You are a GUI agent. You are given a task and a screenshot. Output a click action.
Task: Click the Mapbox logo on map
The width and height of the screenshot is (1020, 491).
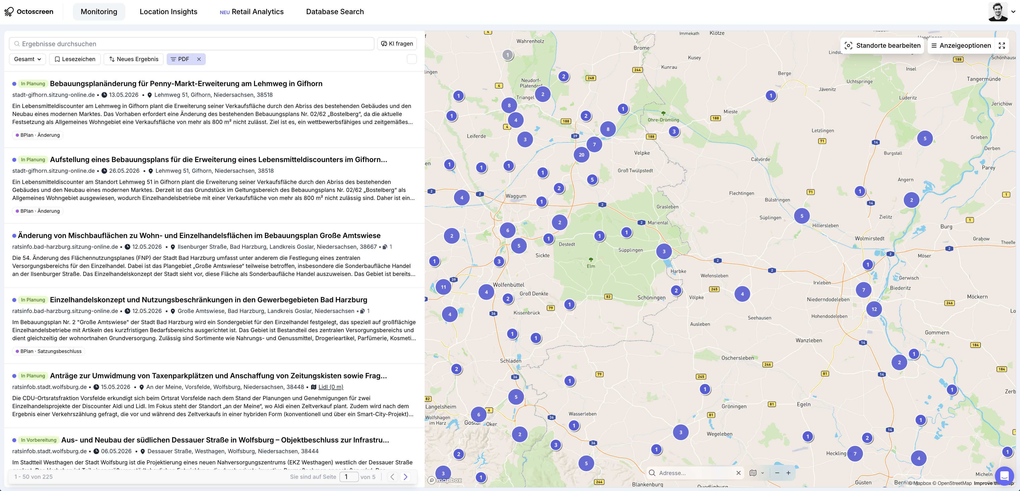445,480
